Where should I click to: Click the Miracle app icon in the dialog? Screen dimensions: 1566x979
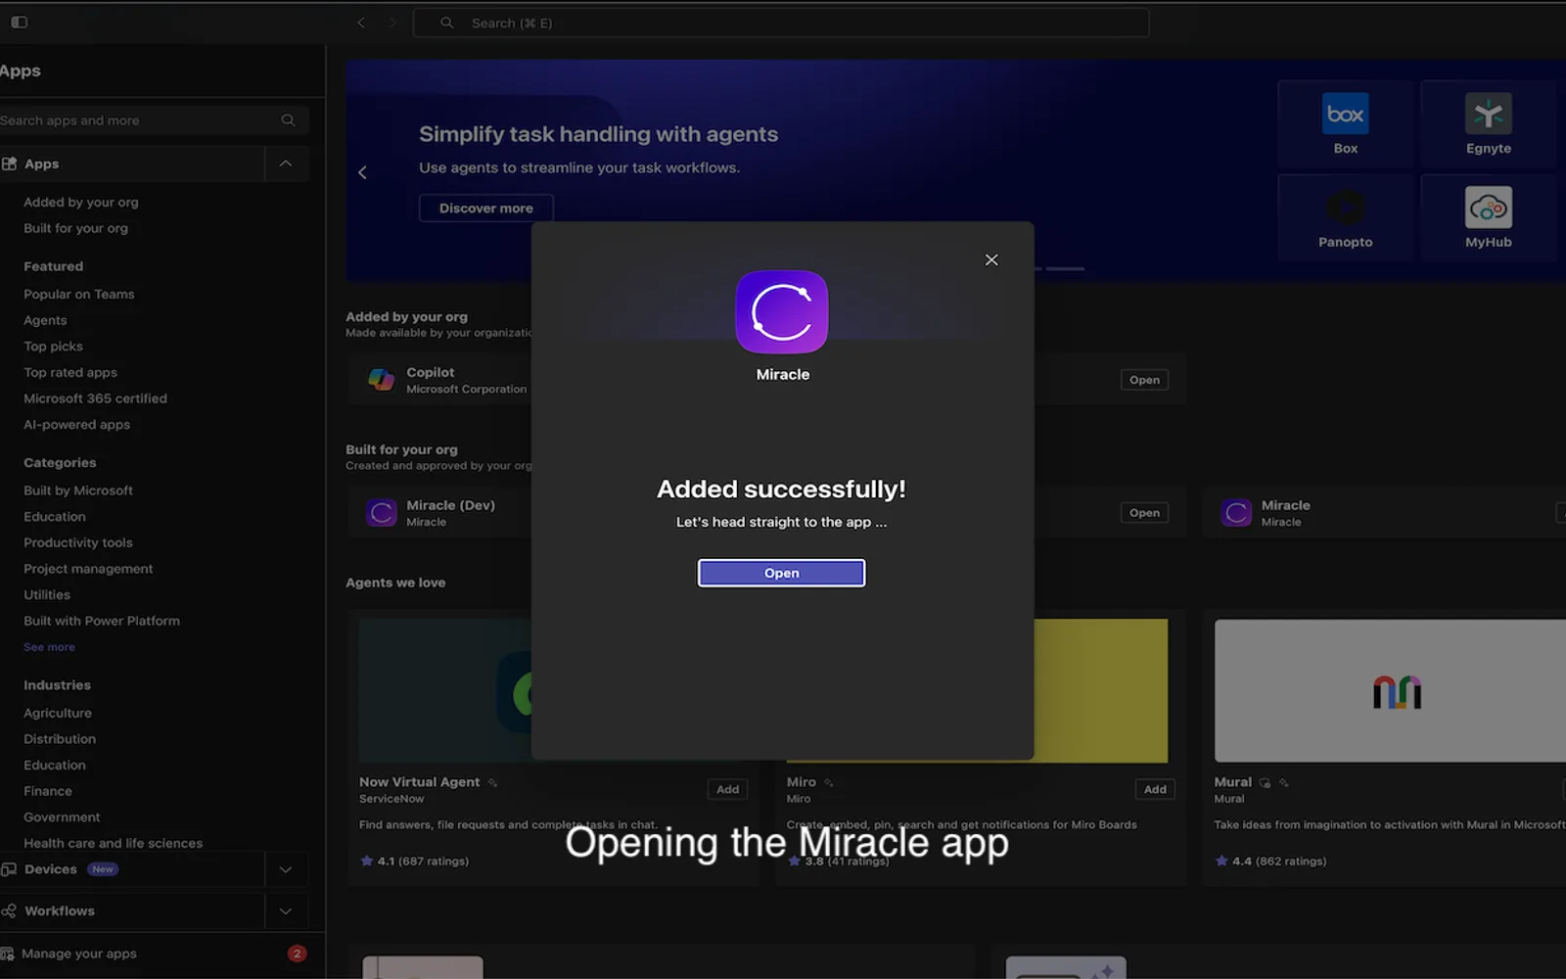click(781, 311)
